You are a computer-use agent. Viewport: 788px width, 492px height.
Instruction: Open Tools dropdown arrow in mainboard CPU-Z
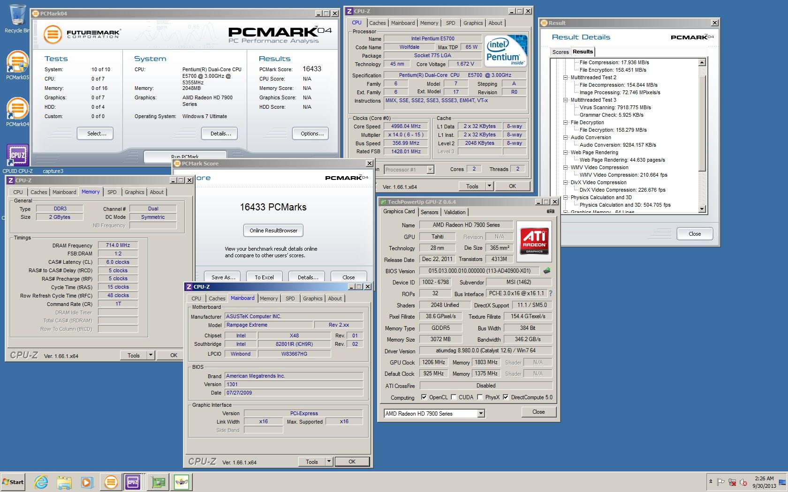pos(329,462)
